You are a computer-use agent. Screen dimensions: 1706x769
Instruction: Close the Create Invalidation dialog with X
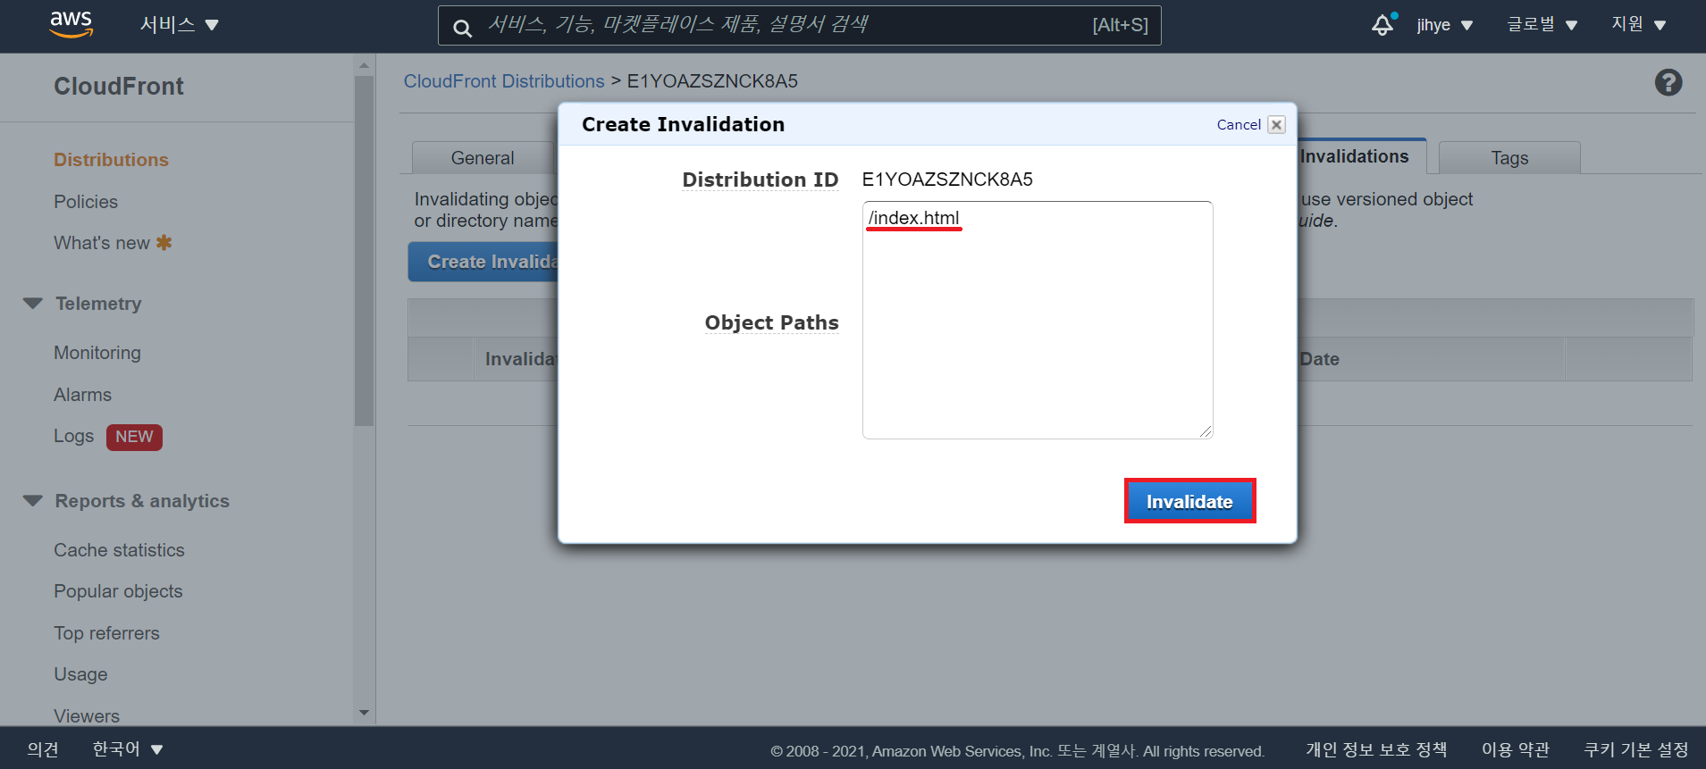(x=1277, y=125)
